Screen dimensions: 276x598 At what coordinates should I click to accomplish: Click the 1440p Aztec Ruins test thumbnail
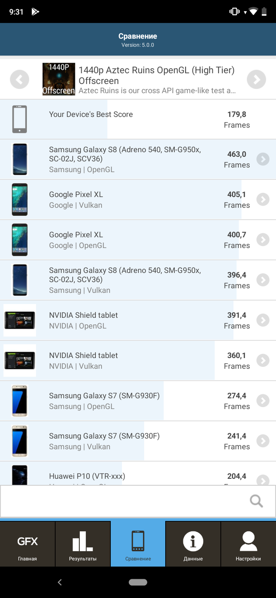click(x=59, y=79)
